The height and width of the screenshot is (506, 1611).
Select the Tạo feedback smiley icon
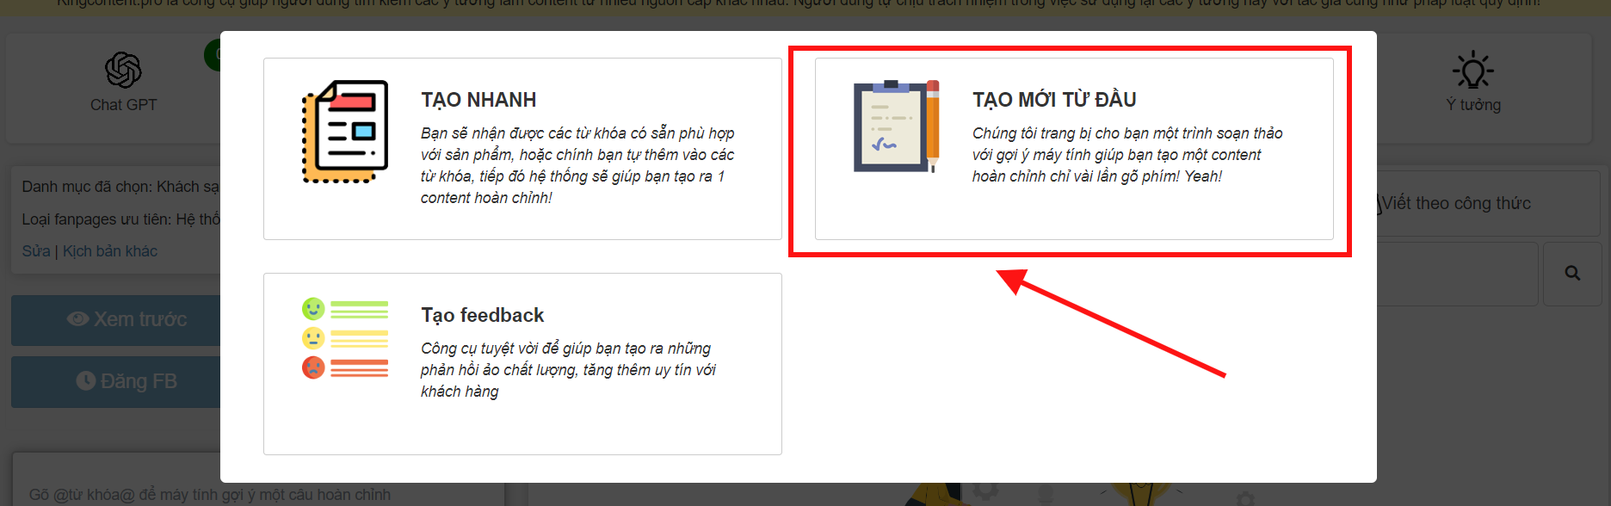click(x=345, y=338)
